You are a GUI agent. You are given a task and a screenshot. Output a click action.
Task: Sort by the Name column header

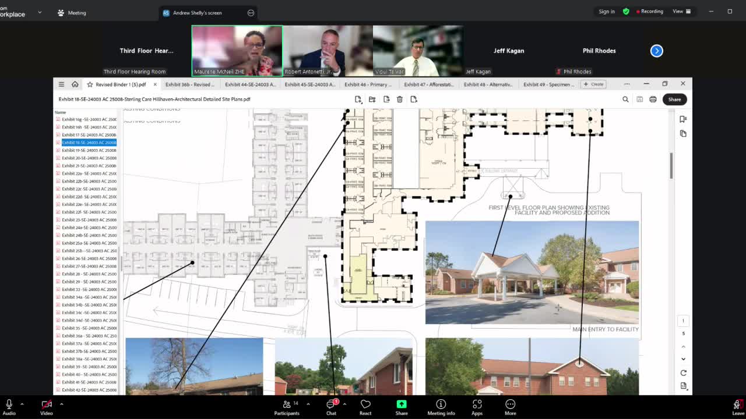[61, 112]
